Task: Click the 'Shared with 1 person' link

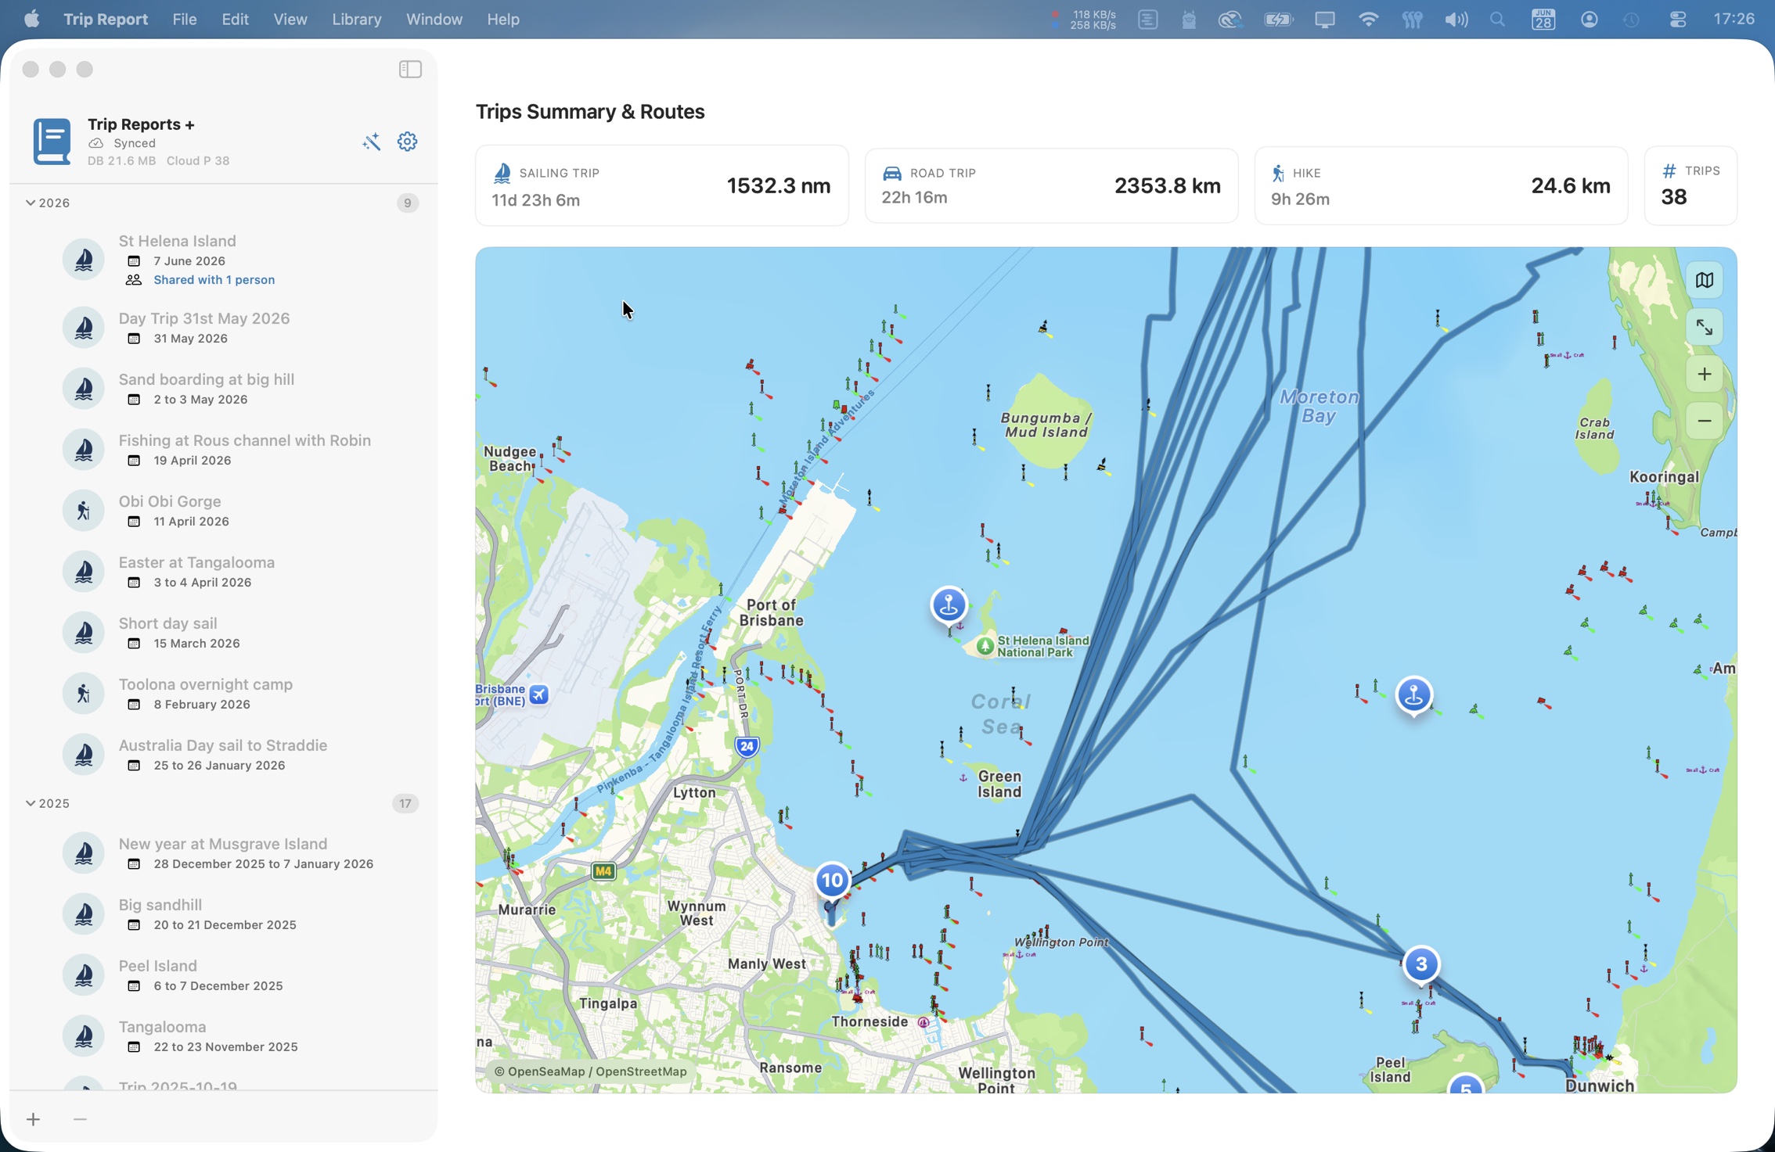Action: (214, 280)
